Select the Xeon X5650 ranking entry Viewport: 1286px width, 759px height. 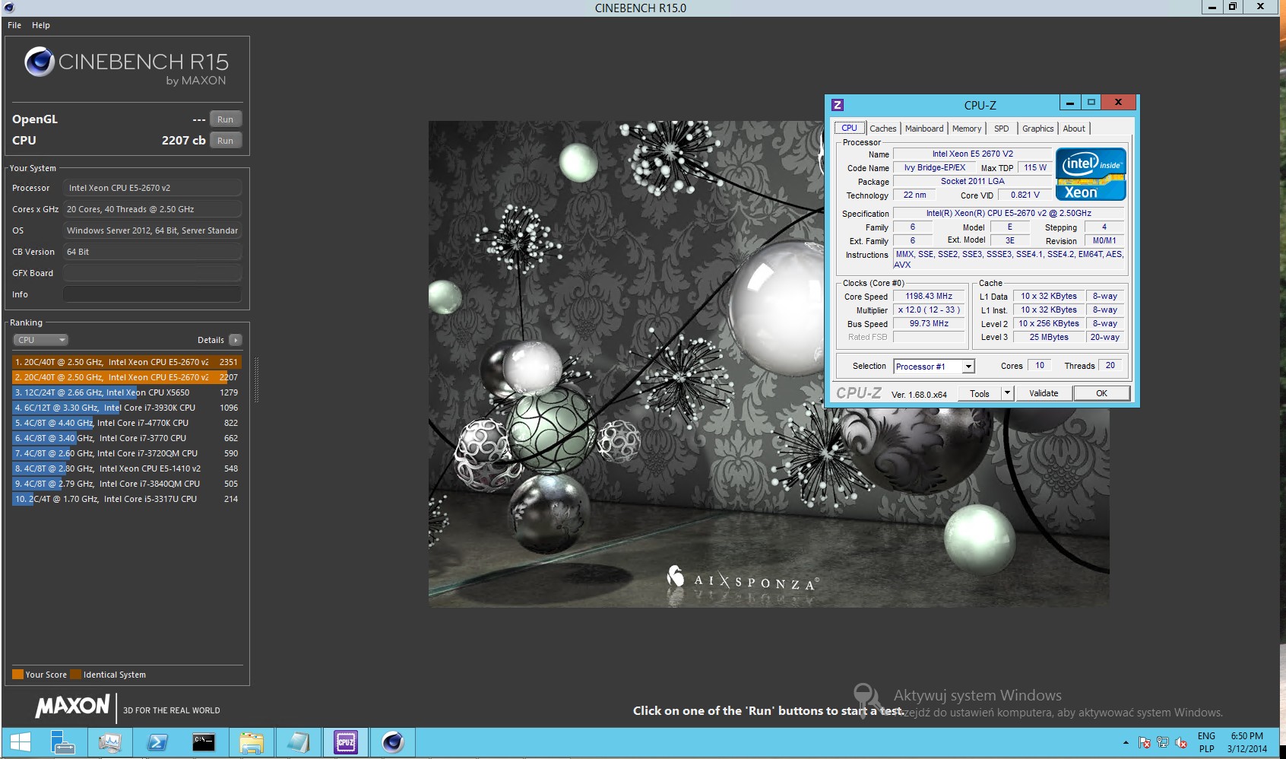point(126,392)
